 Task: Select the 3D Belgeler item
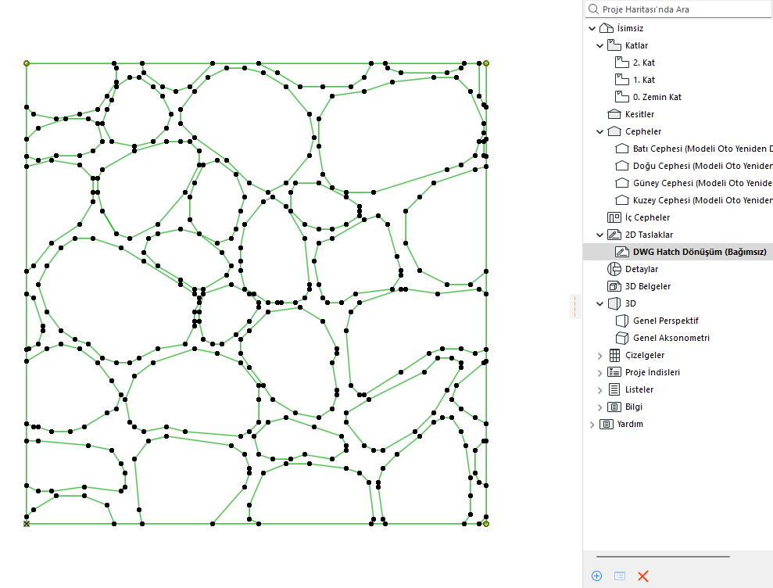tap(648, 287)
